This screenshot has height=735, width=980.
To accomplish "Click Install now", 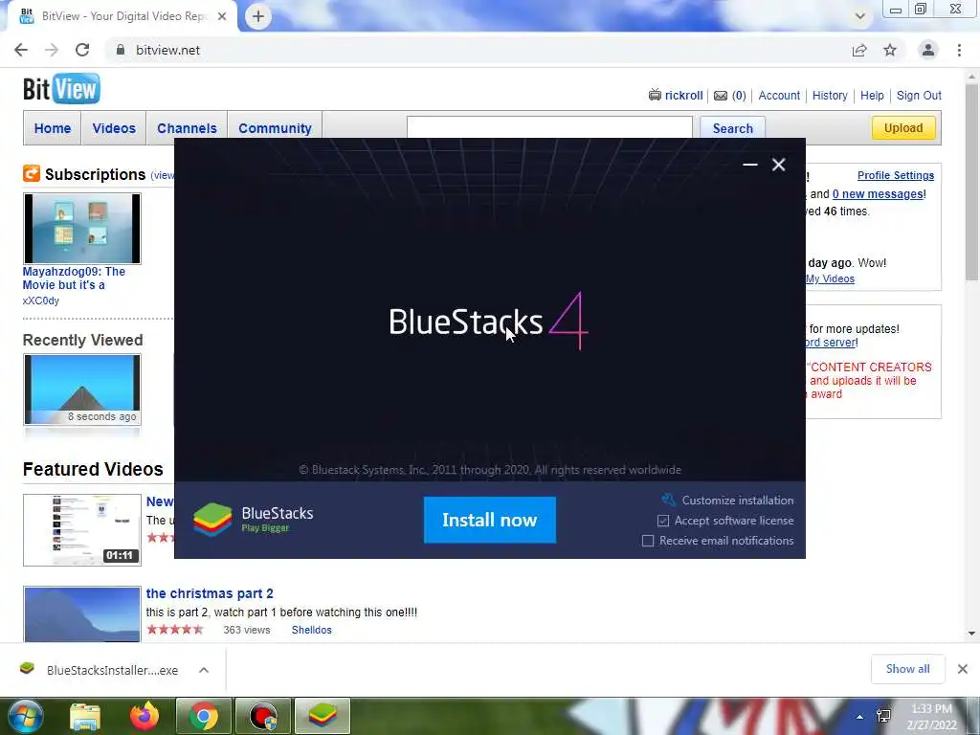I will tap(489, 520).
